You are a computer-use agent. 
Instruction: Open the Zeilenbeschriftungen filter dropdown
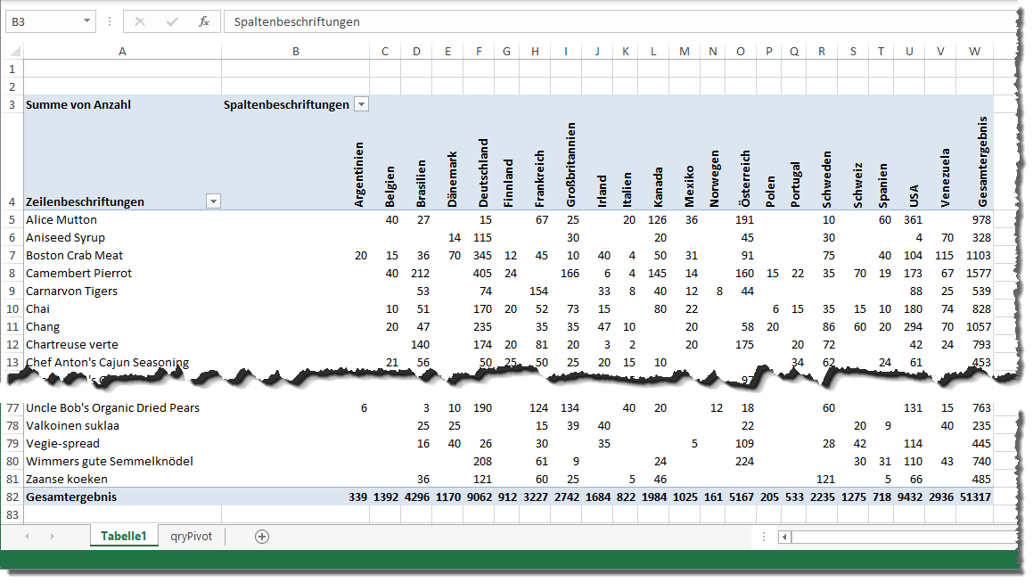(x=213, y=202)
